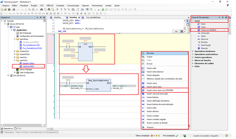Click the 100 zoom level field

pyautogui.click(x=176, y=31)
